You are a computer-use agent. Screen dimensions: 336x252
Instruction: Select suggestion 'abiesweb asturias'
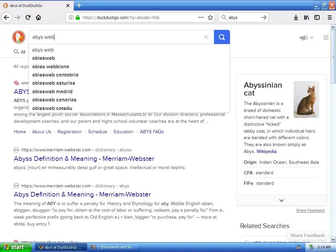click(129, 83)
